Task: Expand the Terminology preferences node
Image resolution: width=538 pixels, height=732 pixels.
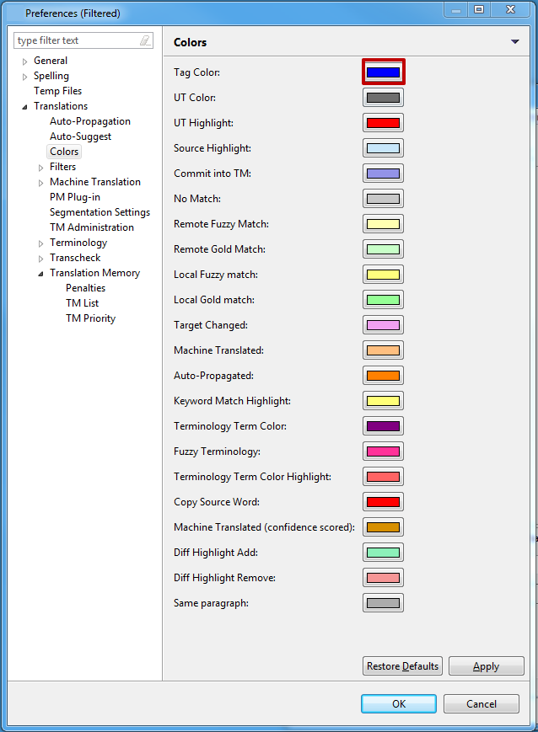Action: coord(41,243)
